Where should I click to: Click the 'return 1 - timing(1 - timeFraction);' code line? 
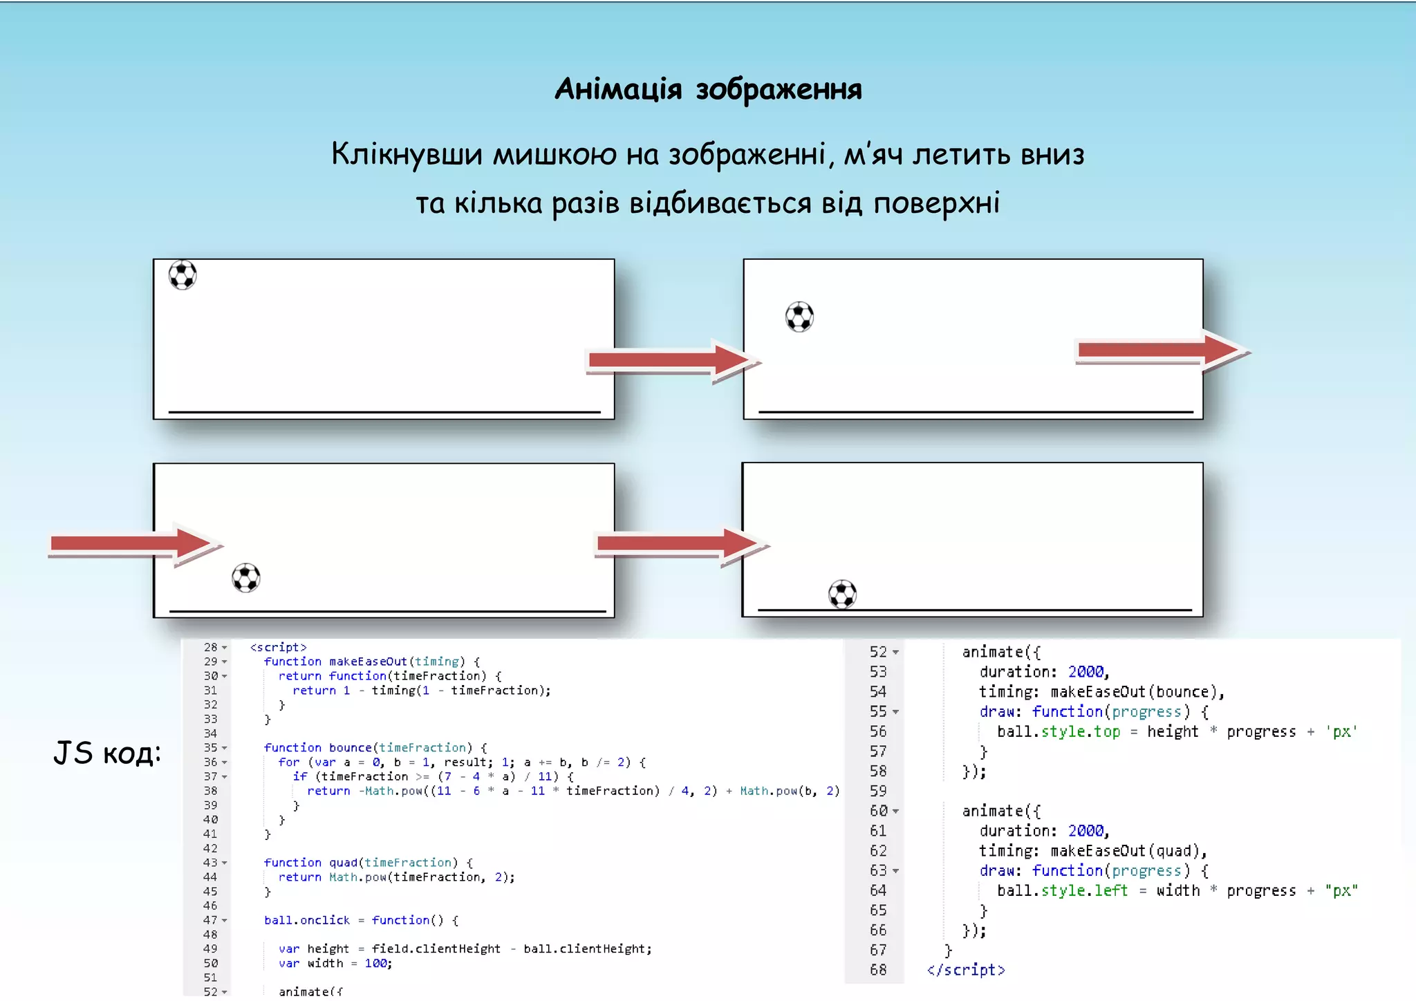coord(422,691)
